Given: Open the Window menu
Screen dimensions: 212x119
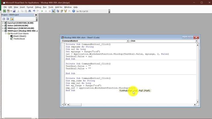Looking at the screenshot, I should [x=68, y=7].
